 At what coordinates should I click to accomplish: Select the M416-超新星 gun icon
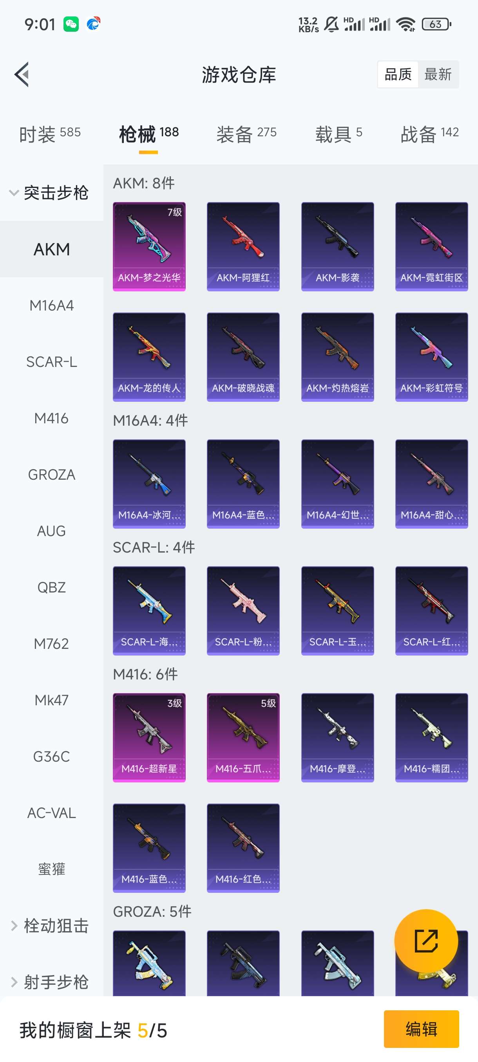coord(149,737)
